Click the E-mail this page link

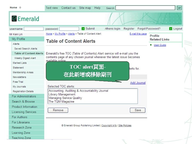pyautogui.click(x=138, y=34)
